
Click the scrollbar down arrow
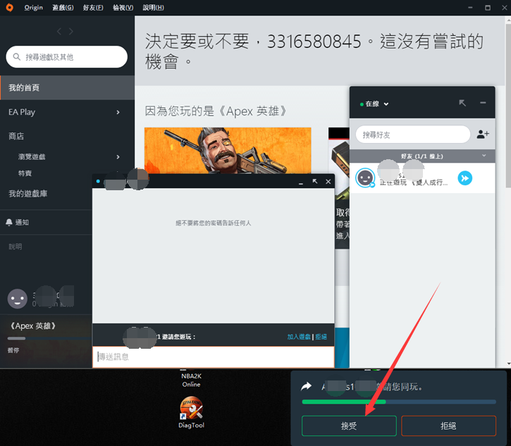coord(509,364)
